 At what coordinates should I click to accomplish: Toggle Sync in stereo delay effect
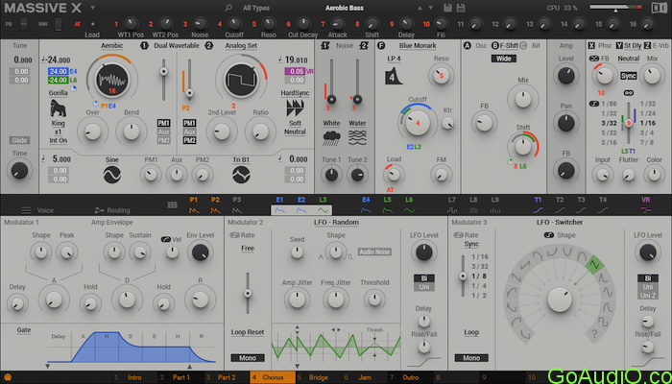[629, 76]
